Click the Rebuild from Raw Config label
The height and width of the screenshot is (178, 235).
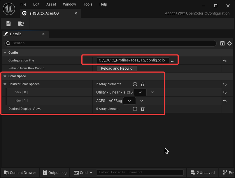(x=26, y=68)
